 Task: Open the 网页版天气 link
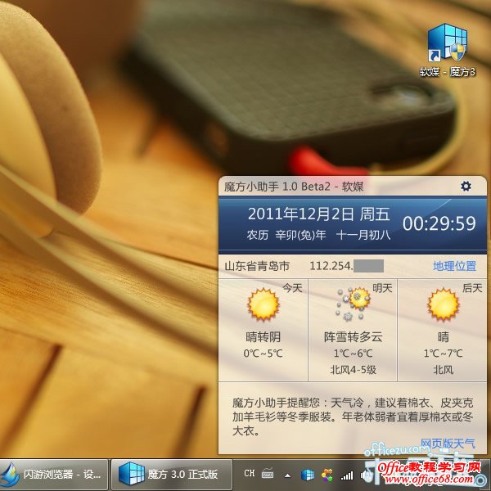tap(448, 444)
